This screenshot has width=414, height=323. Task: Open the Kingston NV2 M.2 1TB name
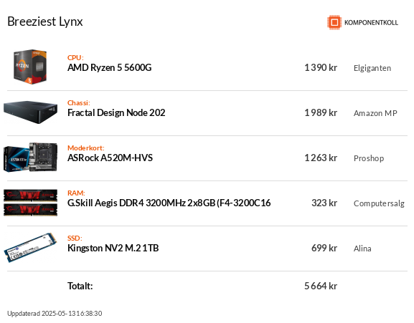click(x=113, y=249)
